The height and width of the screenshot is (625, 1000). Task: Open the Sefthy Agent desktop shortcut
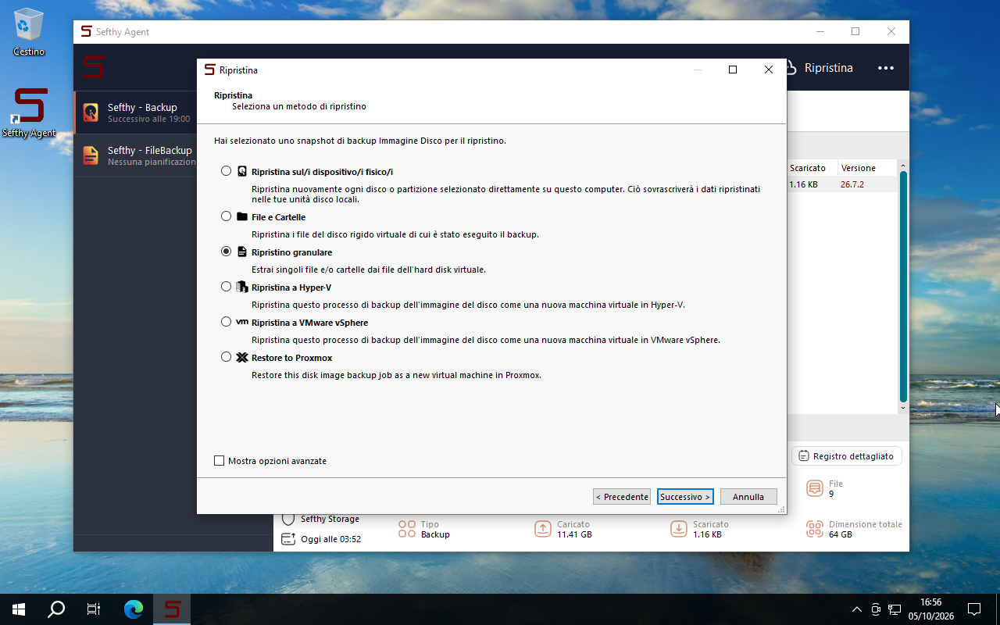[x=29, y=112]
